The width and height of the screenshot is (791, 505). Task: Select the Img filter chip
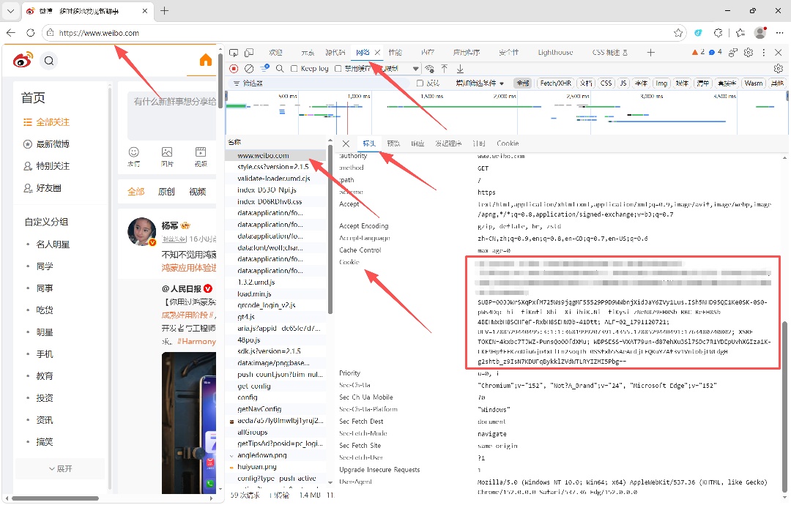click(661, 83)
